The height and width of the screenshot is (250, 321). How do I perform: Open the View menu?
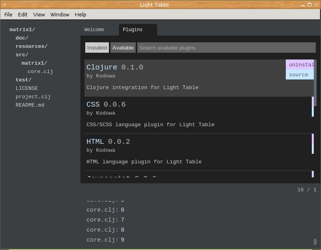[39, 14]
